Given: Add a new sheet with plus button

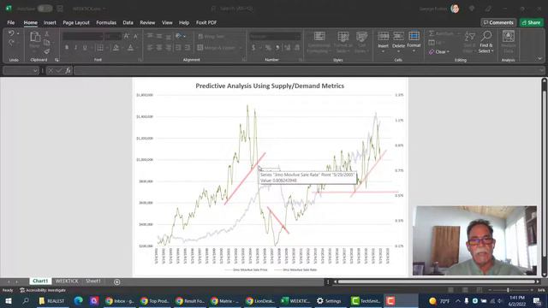Looking at the screenshot, I should (117, 281).
